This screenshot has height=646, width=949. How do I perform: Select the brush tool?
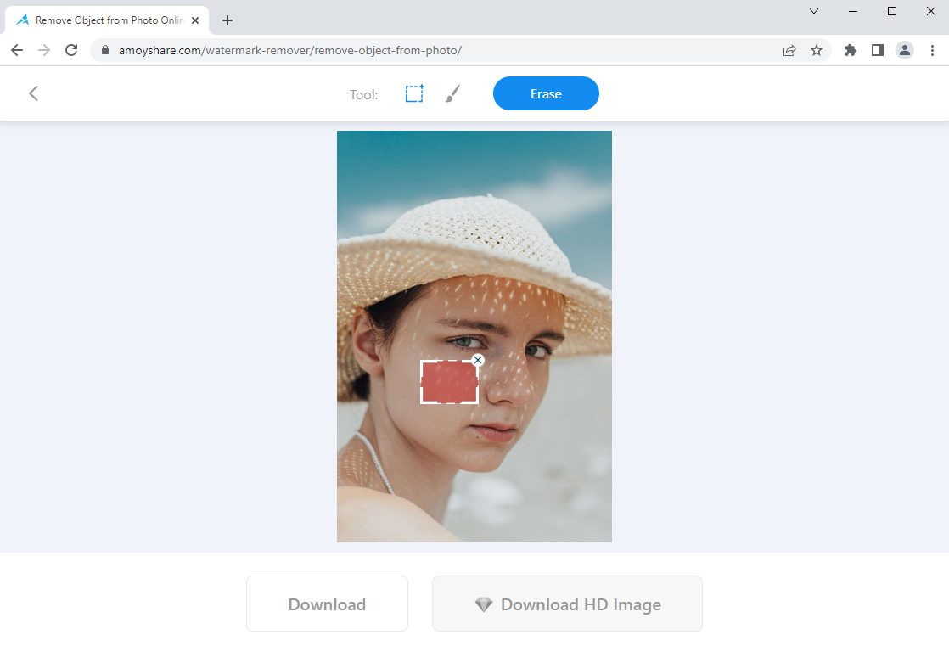[x=453, y=94]
